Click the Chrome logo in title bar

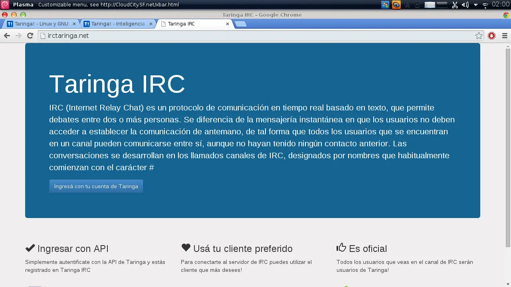click(506, 15)
